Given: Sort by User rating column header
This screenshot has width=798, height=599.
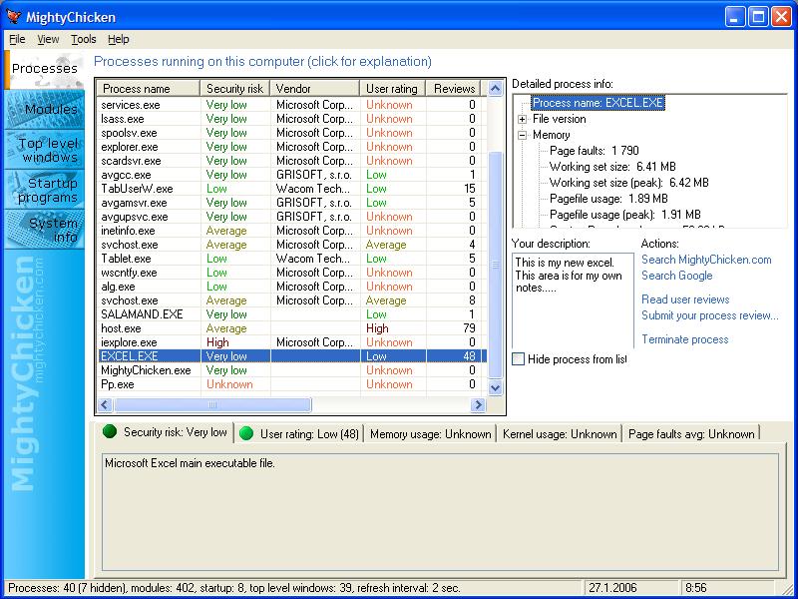Looking at the screenshot, I should pos(392,89).
